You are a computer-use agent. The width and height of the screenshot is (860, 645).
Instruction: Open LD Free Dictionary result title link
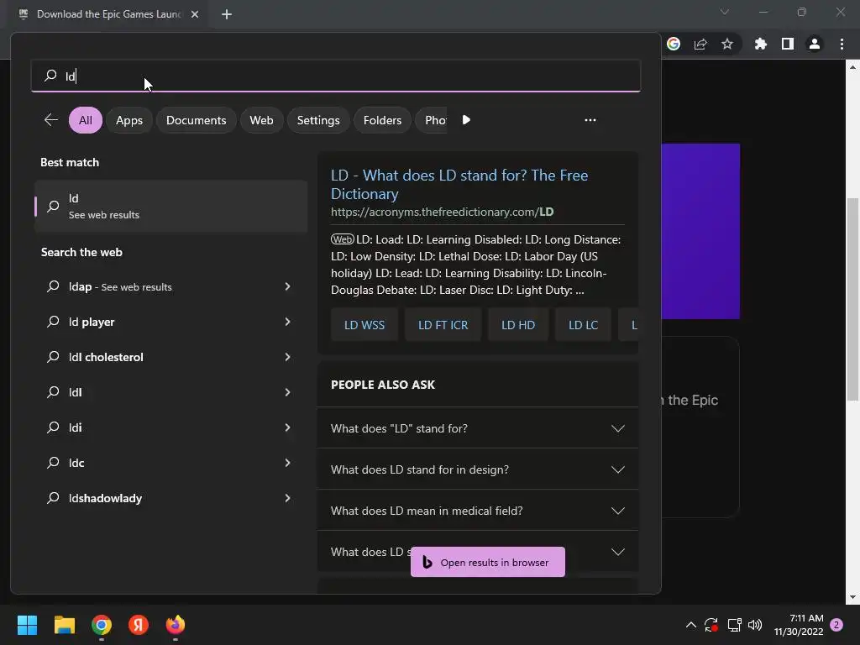(459, 184)
